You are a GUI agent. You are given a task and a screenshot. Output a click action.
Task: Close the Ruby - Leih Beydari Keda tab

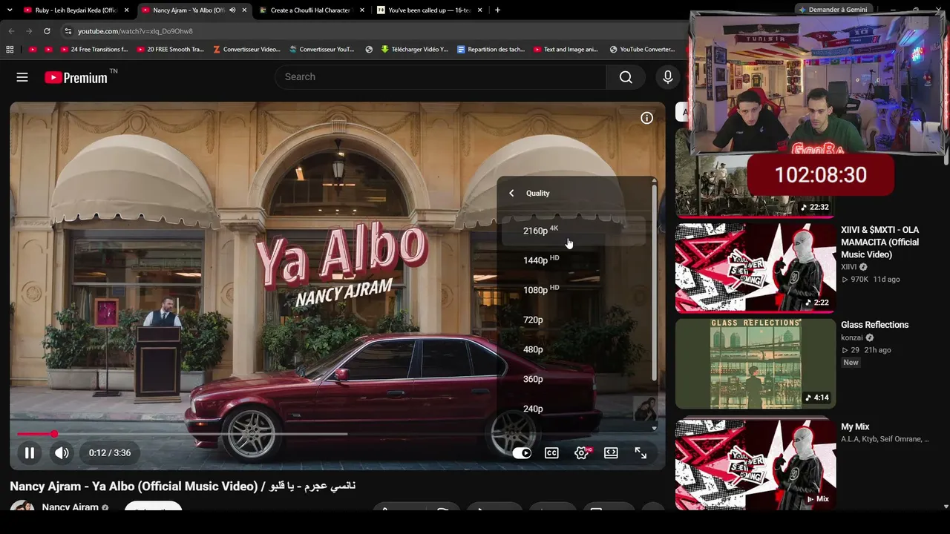point(126,10)
